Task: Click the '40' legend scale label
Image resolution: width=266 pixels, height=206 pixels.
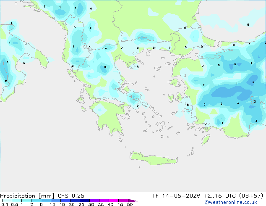Action: (x=110, y=204)
